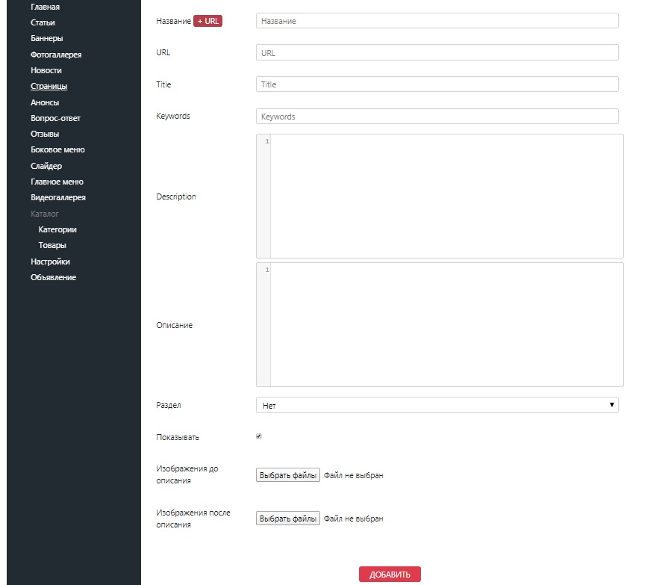Screen dimensions: 665x585
Task: Open Главное меню section
Action: pos(57,182)
